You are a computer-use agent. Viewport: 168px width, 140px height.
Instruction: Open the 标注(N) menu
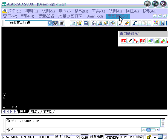[x=132, y=11]
